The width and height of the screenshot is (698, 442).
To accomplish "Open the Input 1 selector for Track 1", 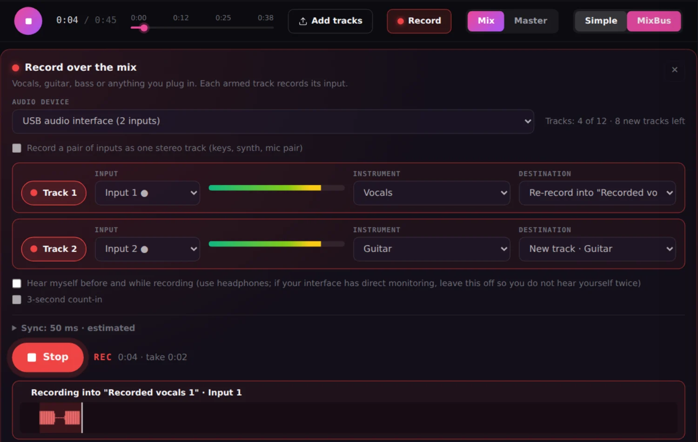I will pos(148,193).
